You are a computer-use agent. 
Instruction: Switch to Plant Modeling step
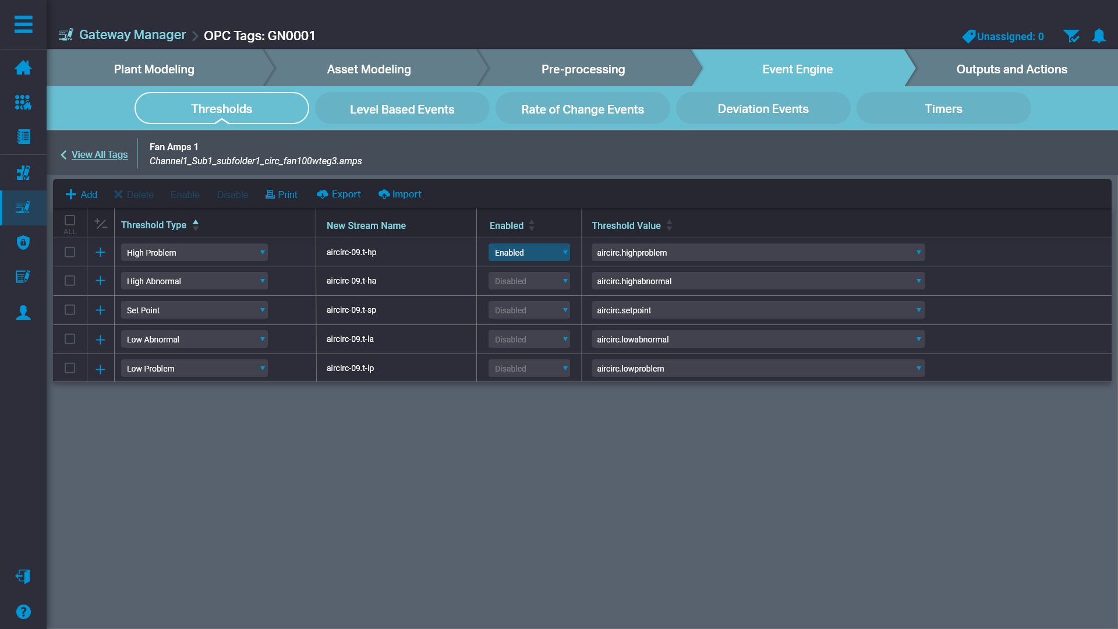pos(154,69)
